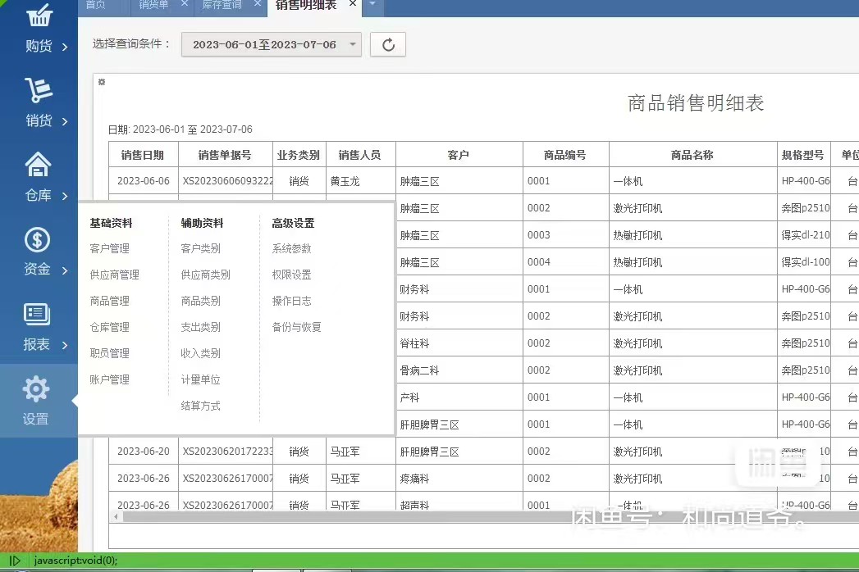Open the 购货 purchase basket icon
859x572 pixels.
coord(39,16)
